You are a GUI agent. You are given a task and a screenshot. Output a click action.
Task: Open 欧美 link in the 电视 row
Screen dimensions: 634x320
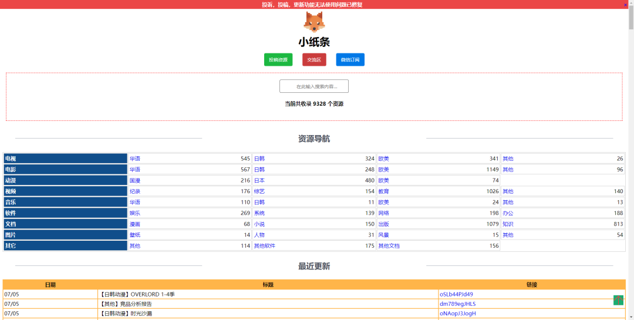383,159
